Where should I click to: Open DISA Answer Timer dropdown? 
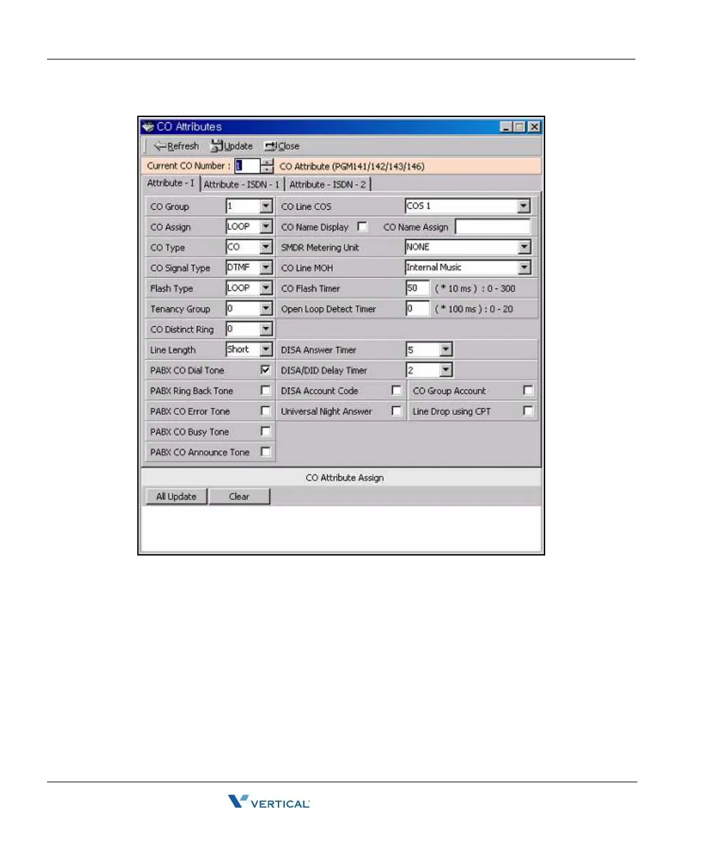click(446, 350)
